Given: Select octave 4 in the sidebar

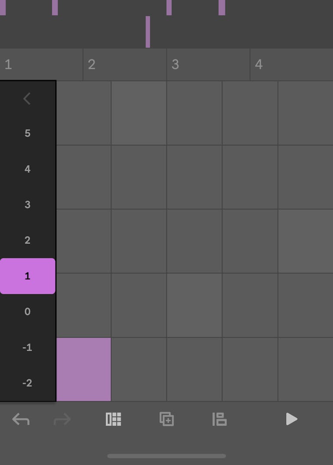Looking at the screenshot, I should (x=27, y=169).
